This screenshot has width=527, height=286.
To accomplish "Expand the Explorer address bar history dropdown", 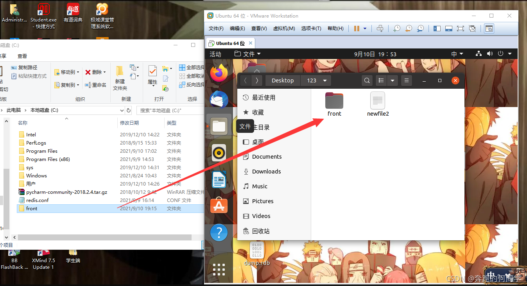I will [121, 110].
